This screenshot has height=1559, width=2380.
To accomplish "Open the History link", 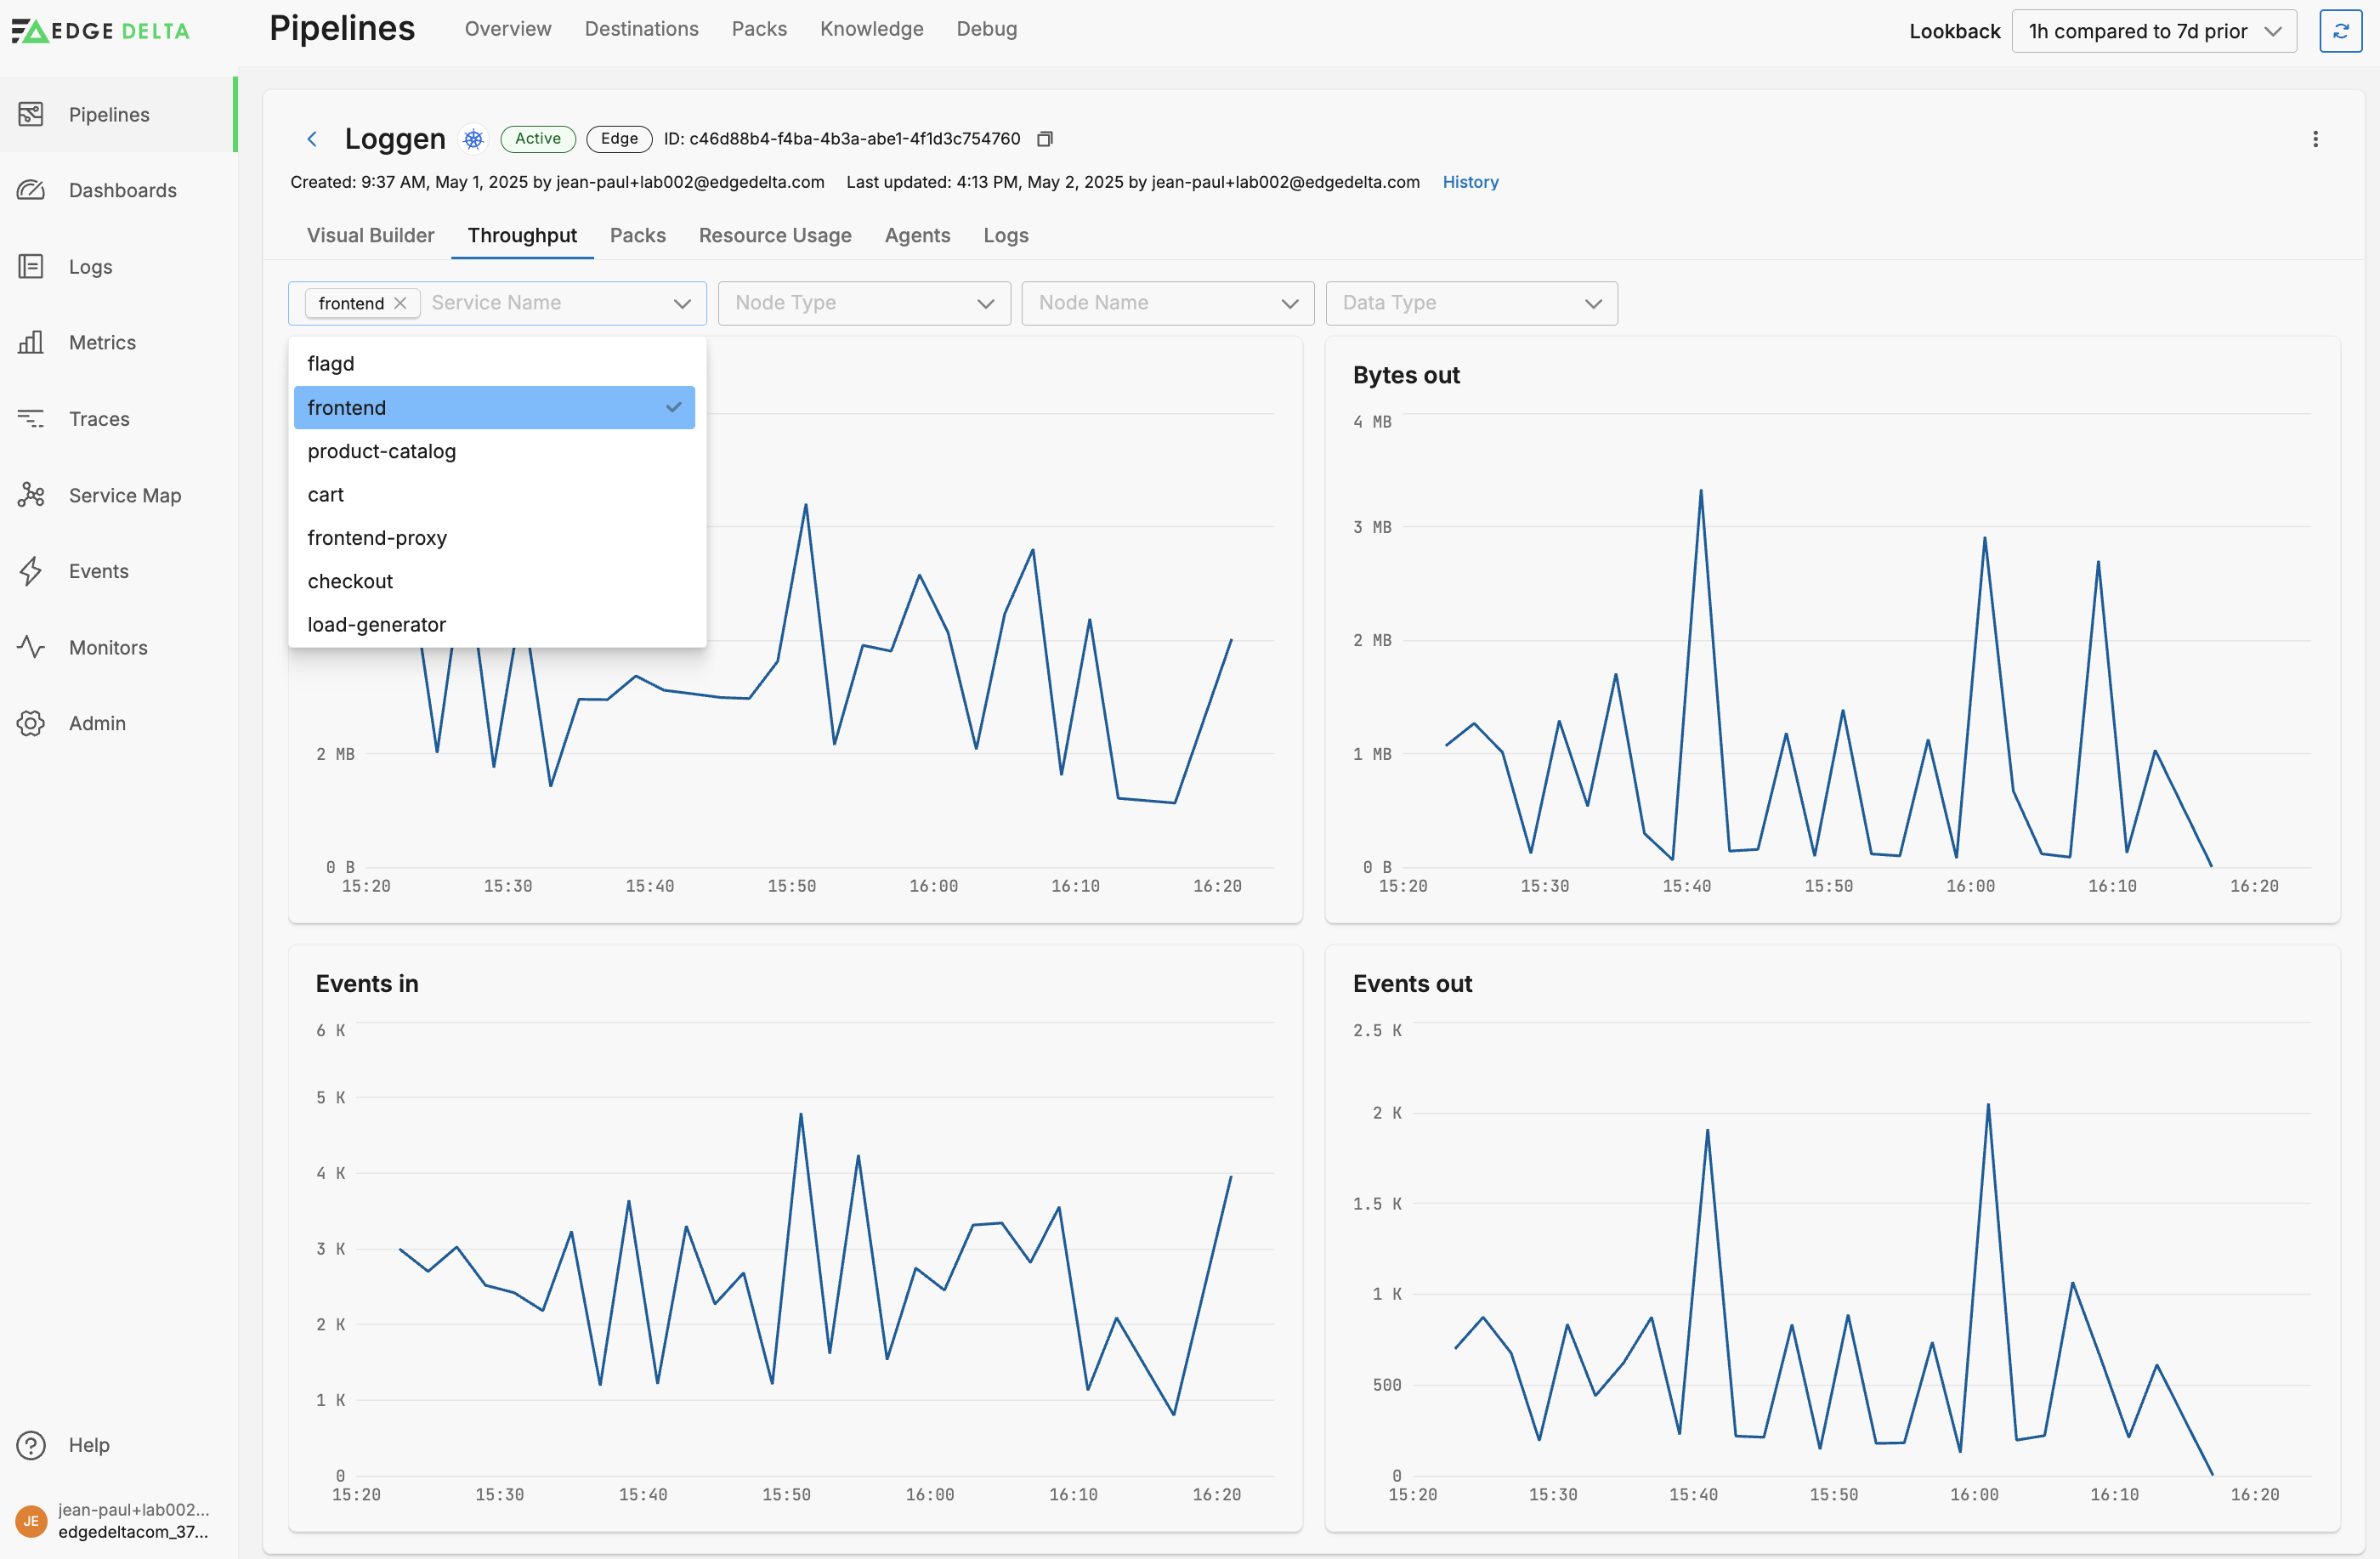I will [1470, 182].
